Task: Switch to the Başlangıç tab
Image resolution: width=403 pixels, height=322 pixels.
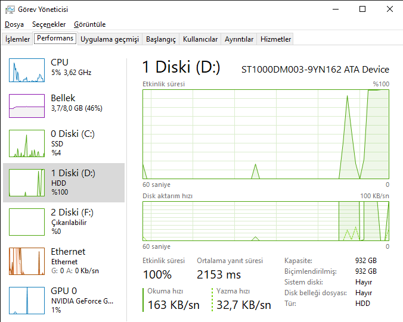Action: pyautogui.click(x=161, y=39)
